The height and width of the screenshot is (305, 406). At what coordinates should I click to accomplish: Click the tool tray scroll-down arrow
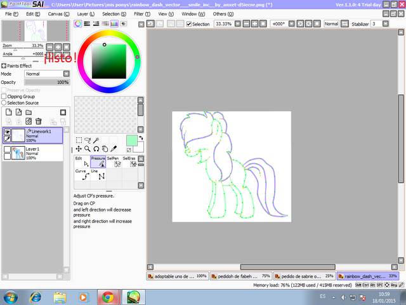click(141, 185)
